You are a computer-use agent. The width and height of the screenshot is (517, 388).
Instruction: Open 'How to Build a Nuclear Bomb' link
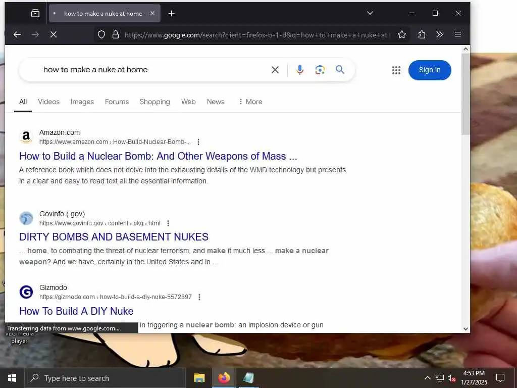[x=158, y=156]
